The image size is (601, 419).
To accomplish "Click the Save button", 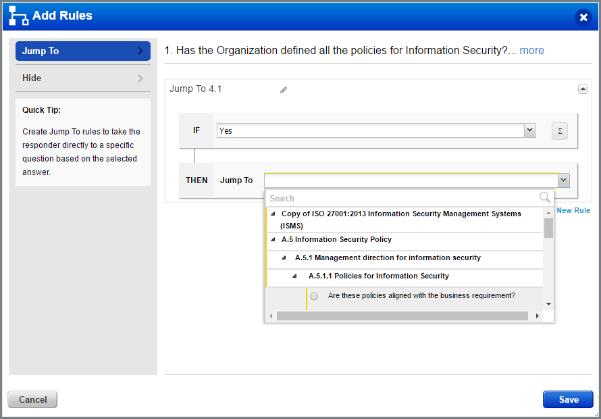I will pos(569,399).
